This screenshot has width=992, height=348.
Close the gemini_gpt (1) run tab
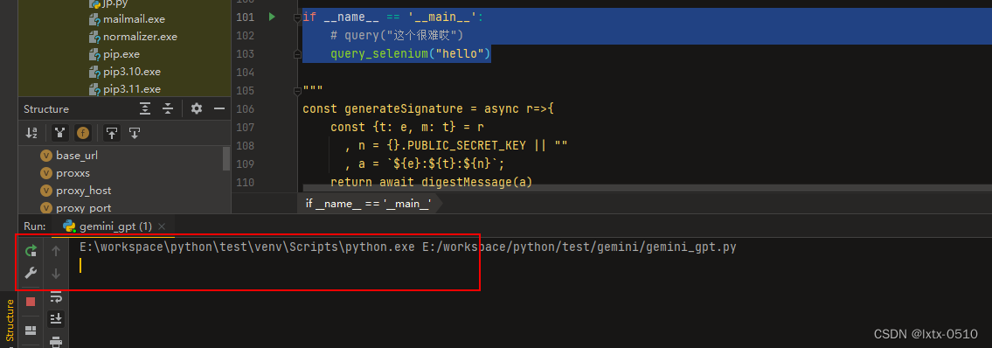click(162, 226)
